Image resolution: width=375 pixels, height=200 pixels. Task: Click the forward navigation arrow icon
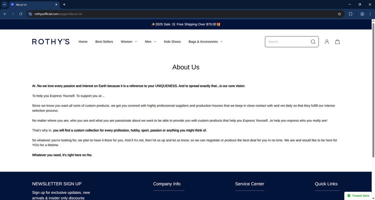[x=12, y=13]
